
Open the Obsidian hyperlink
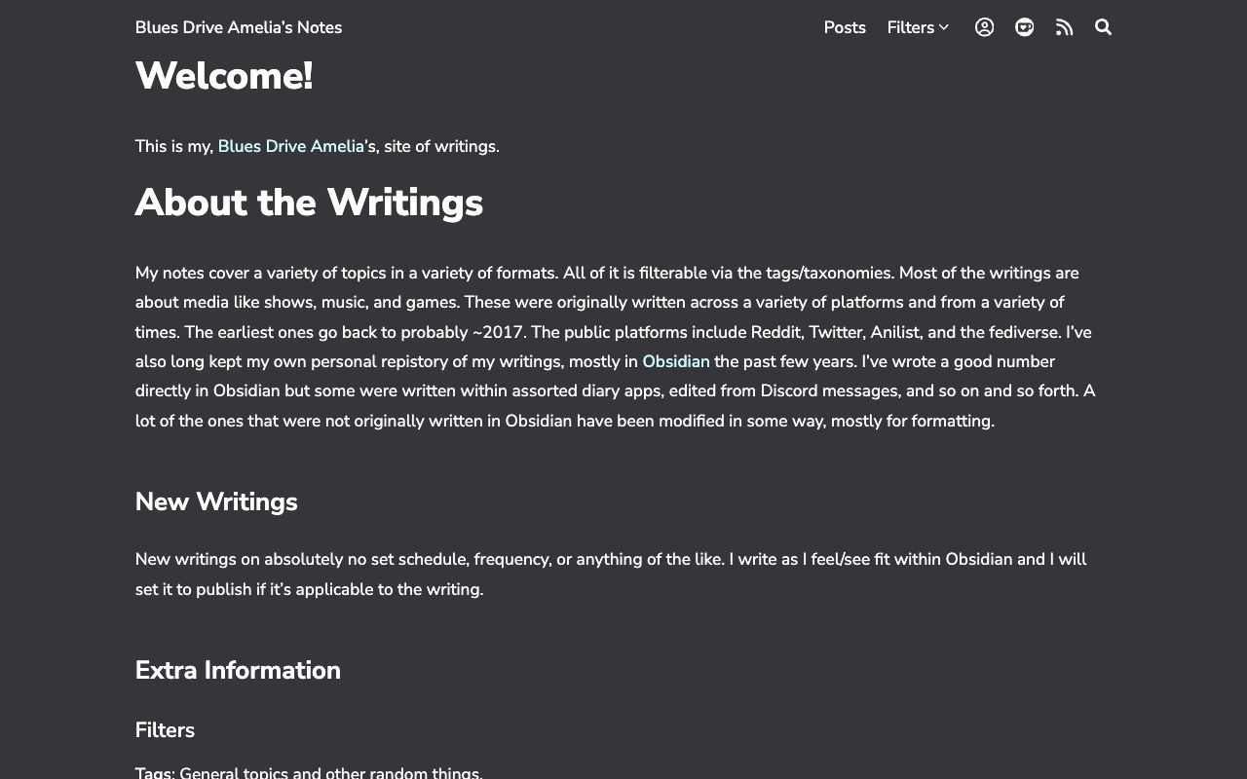pyautogui.click(x=676, y=361)
